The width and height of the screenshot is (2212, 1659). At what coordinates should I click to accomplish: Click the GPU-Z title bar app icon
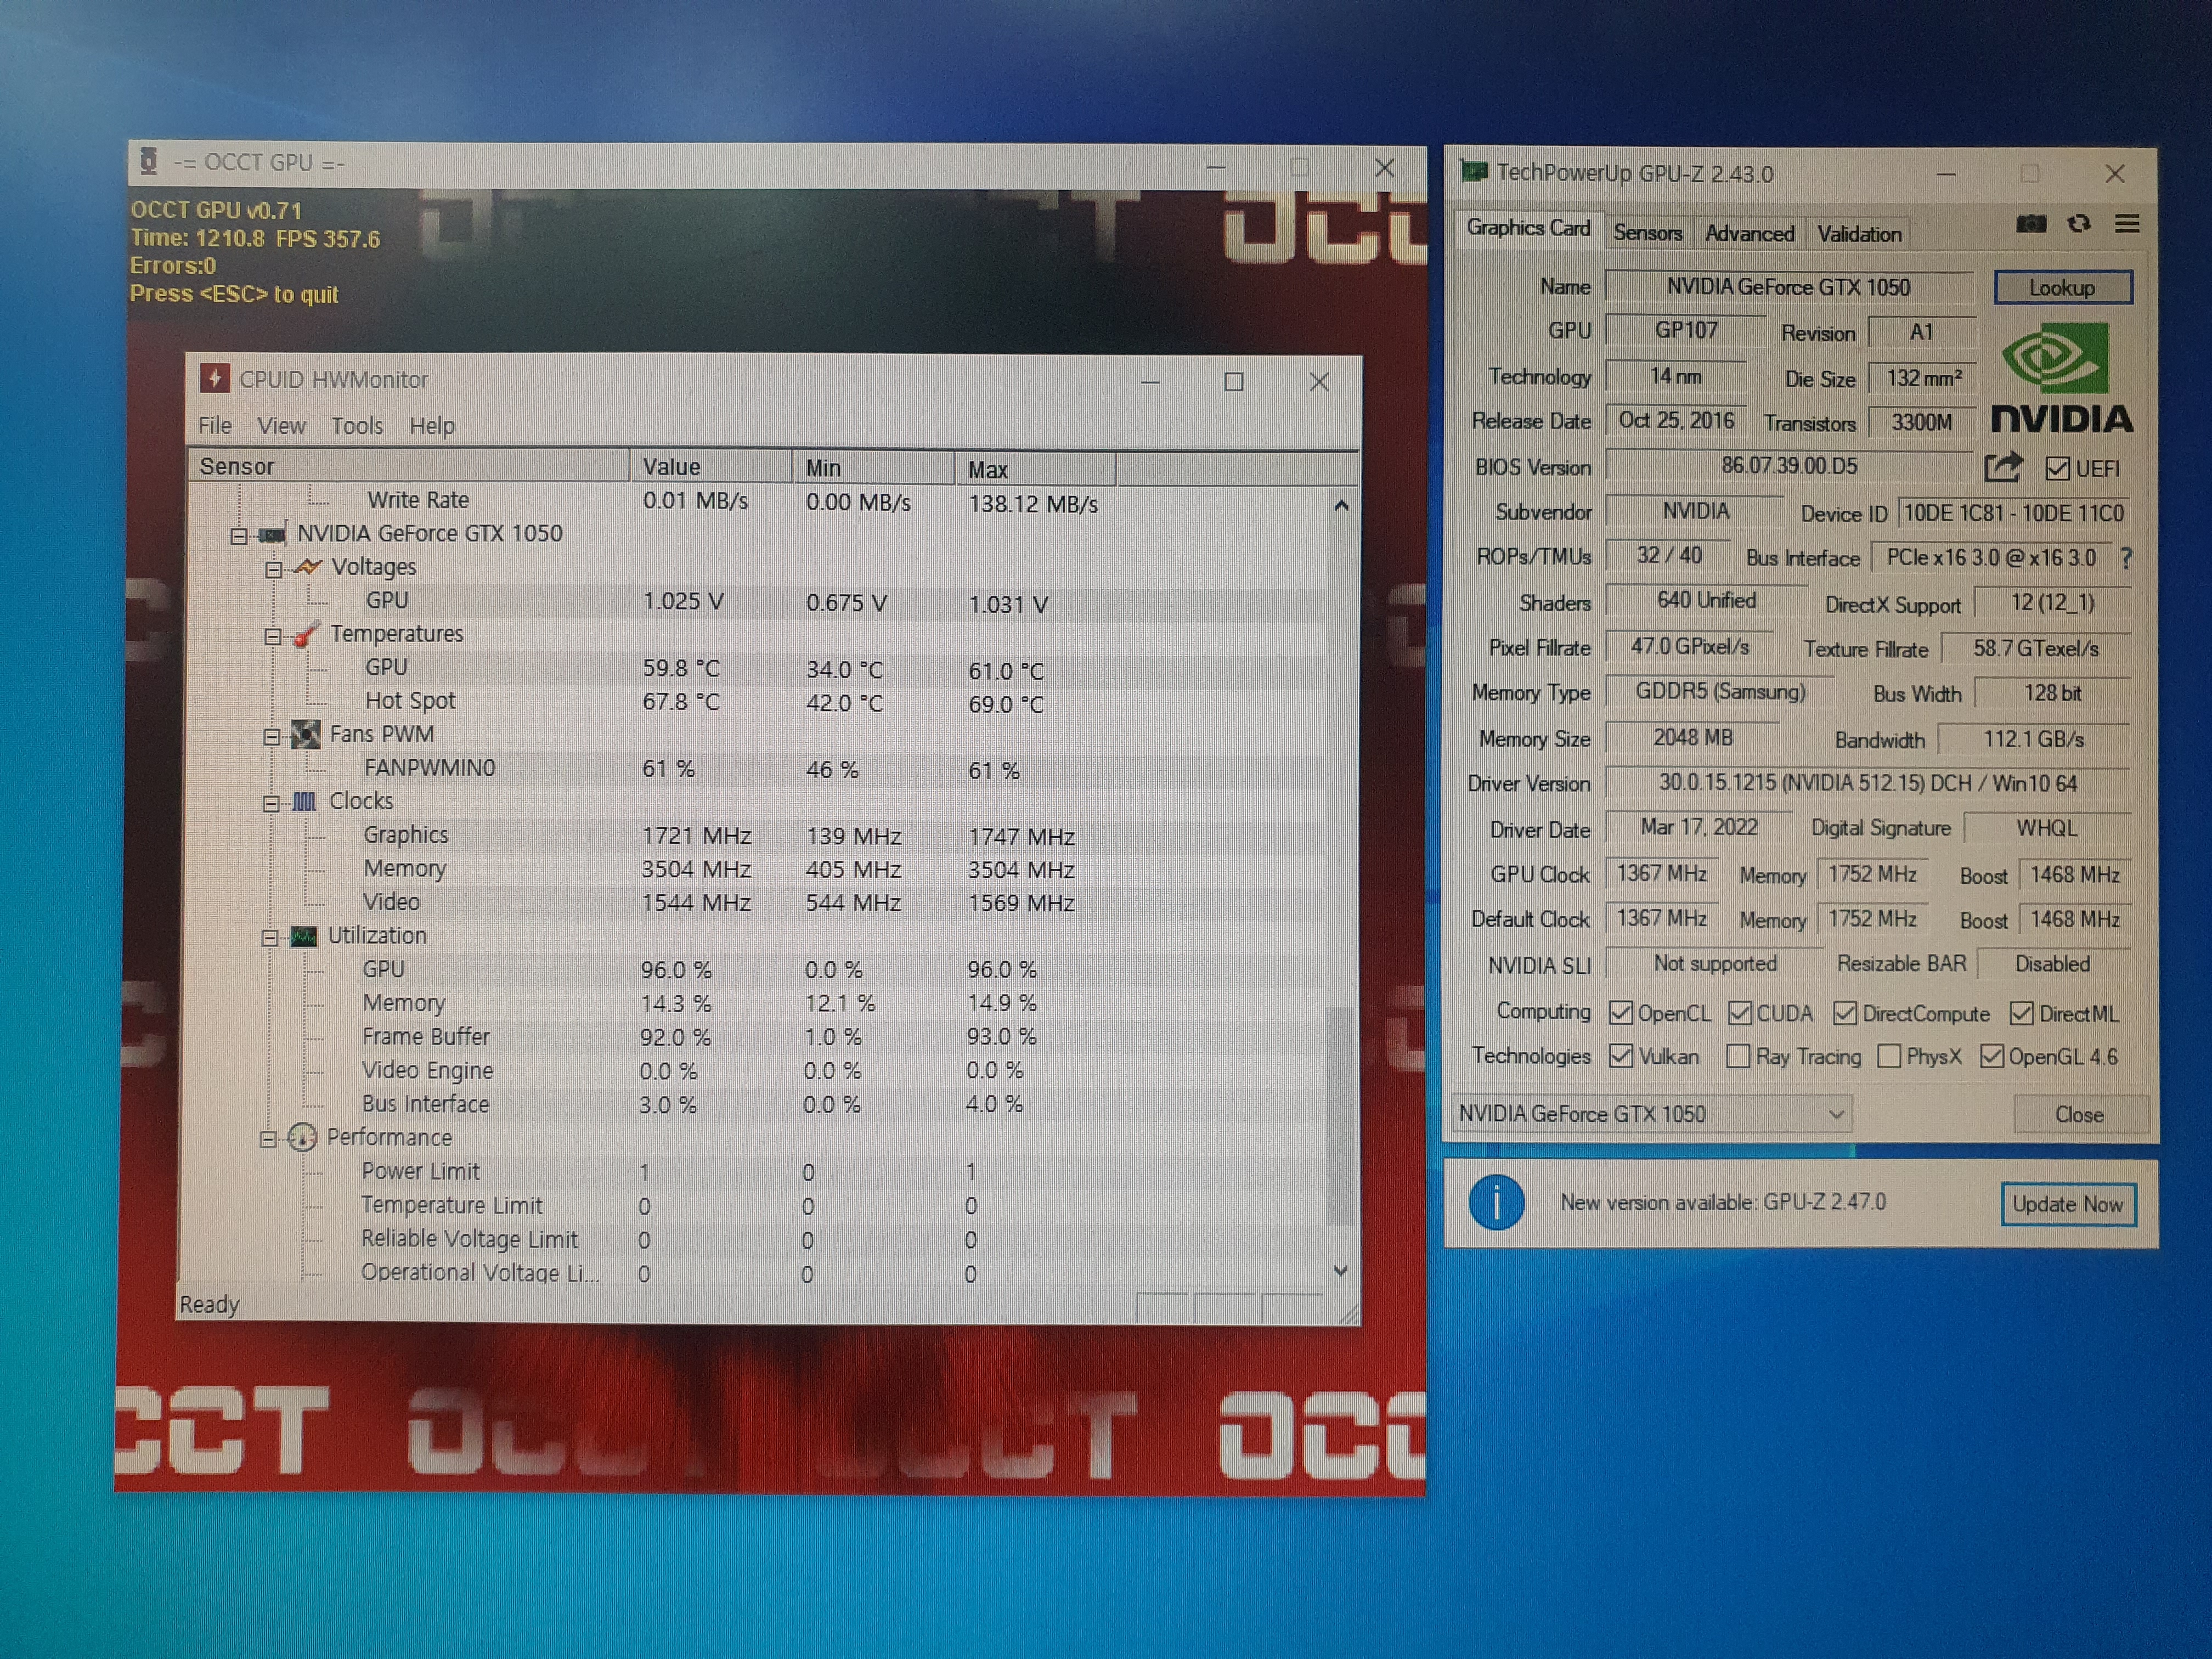pyautogui.click(x=1474, y=172)
